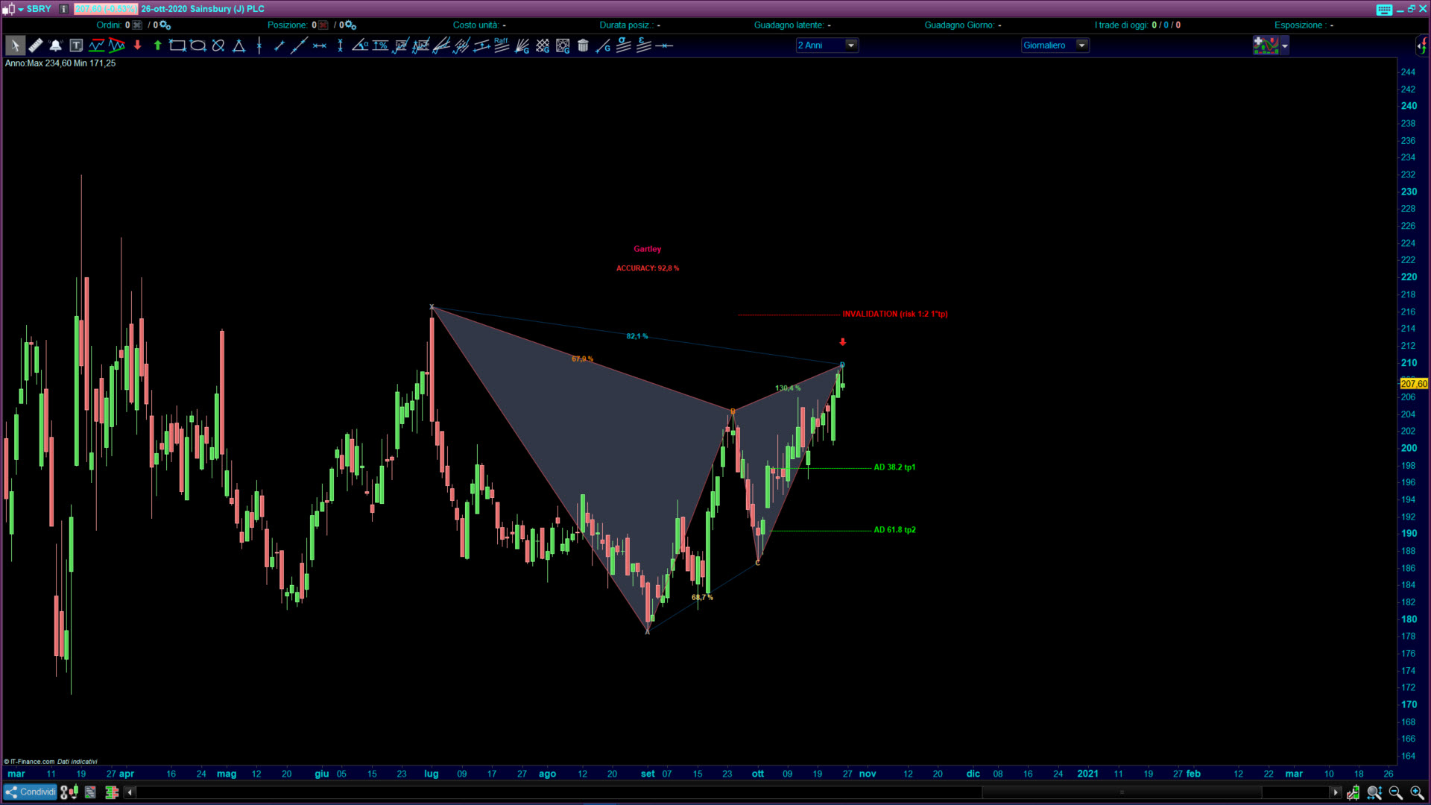1431x805 pixels.
Task: Open the SBRY chart type menu arrow
Action: pos(21,9)
